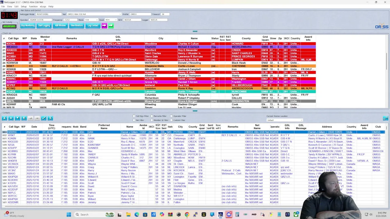Open the Help menu
Viewport: 390px width, 219px height.
tap(51, 6)
